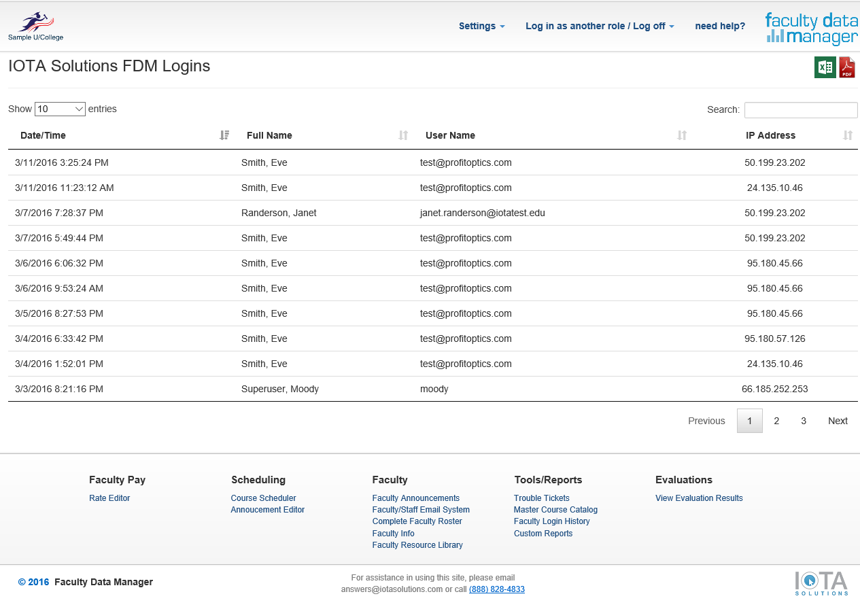The height and width of the screenshot is (607, 860).
Task: Open the need help? link
Action: click(x=720, y=26)
